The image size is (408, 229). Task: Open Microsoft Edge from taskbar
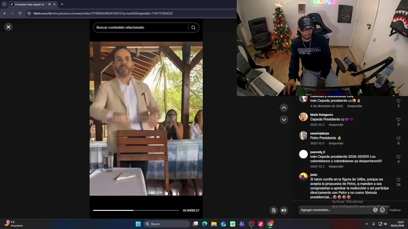coord(205,224)
